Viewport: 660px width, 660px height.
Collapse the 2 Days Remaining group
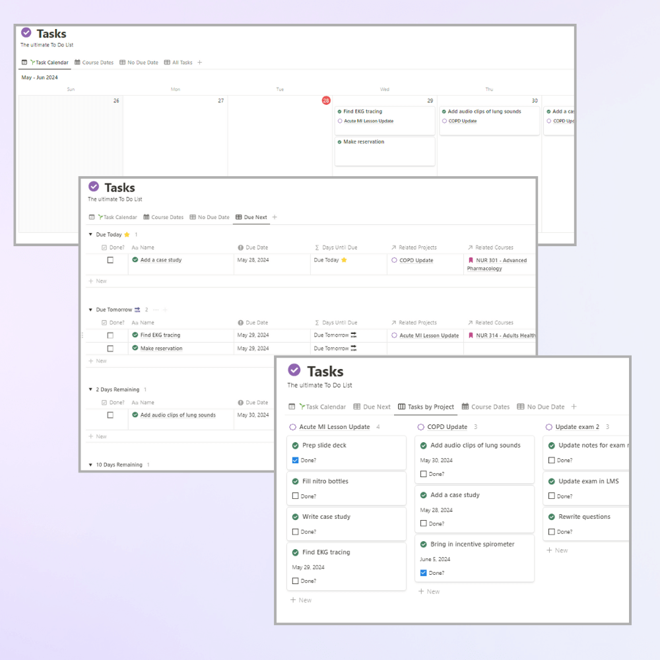pyautogui.click(x=90, y=389)
